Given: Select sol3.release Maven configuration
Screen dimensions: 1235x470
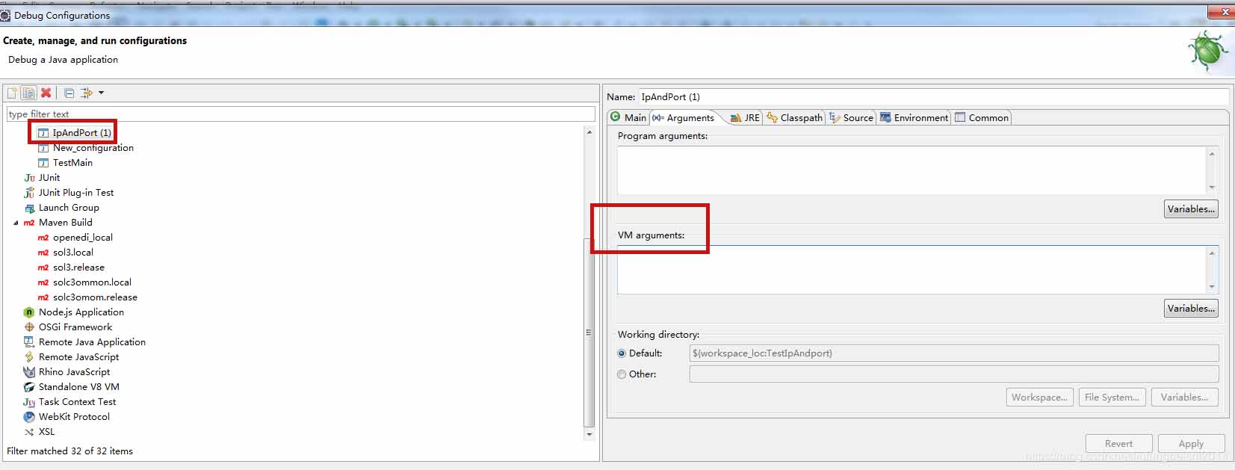Looking at the screenshot, I should tap(78, 267).
